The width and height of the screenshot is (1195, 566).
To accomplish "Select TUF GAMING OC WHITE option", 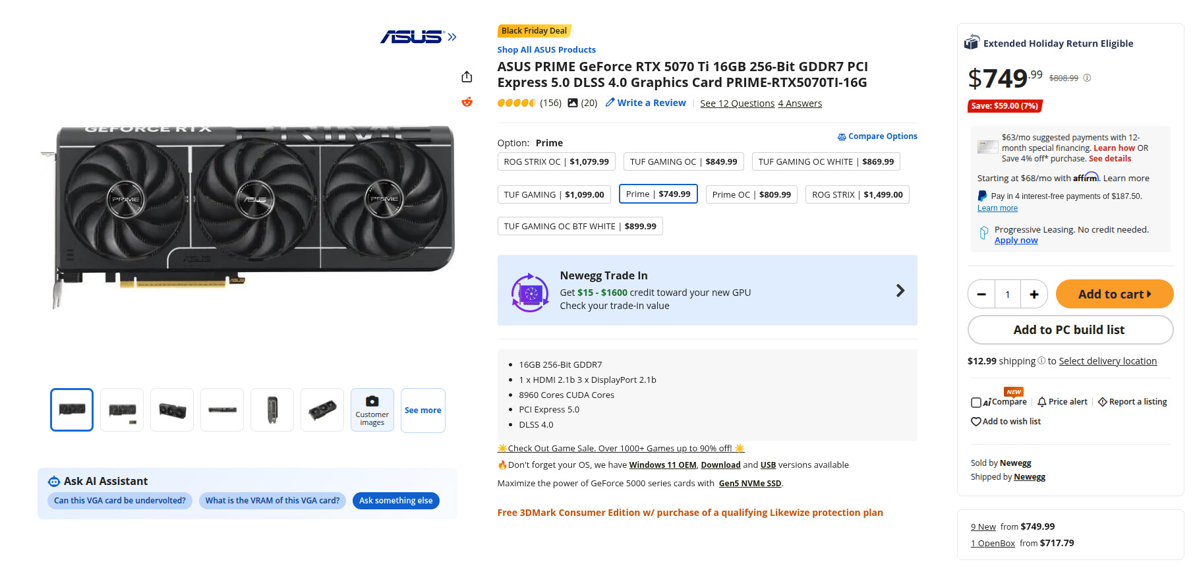I will [x=825, y=161].
